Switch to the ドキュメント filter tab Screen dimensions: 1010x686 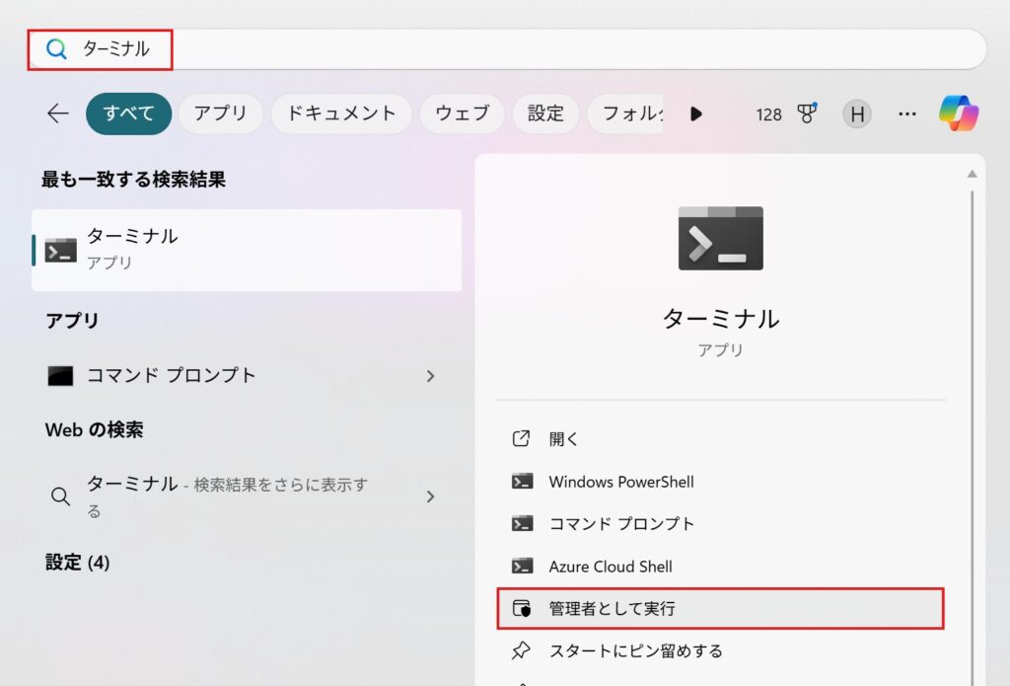pos(341,114)
